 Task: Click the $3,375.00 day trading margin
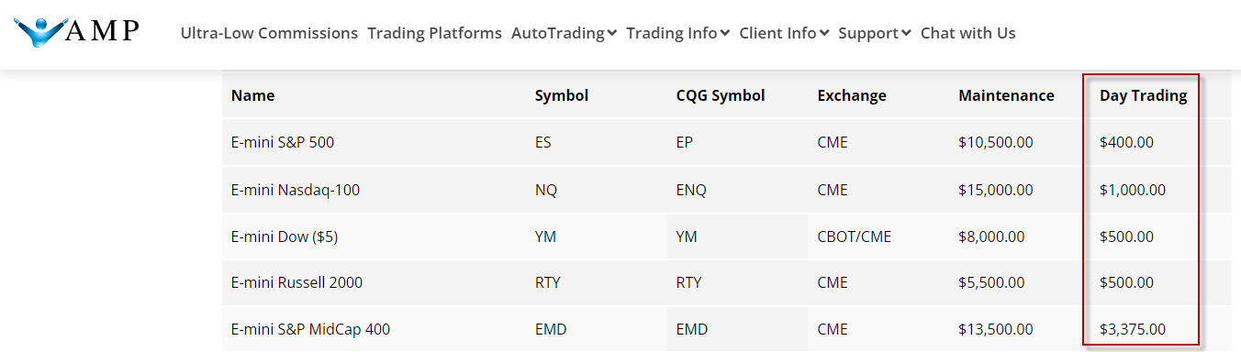[x=1133, y=329]
